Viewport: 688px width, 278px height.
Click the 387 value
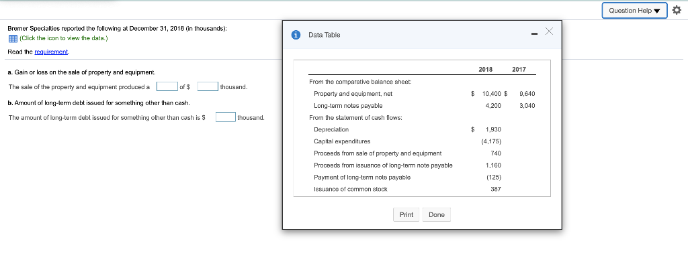pos(496,189)
